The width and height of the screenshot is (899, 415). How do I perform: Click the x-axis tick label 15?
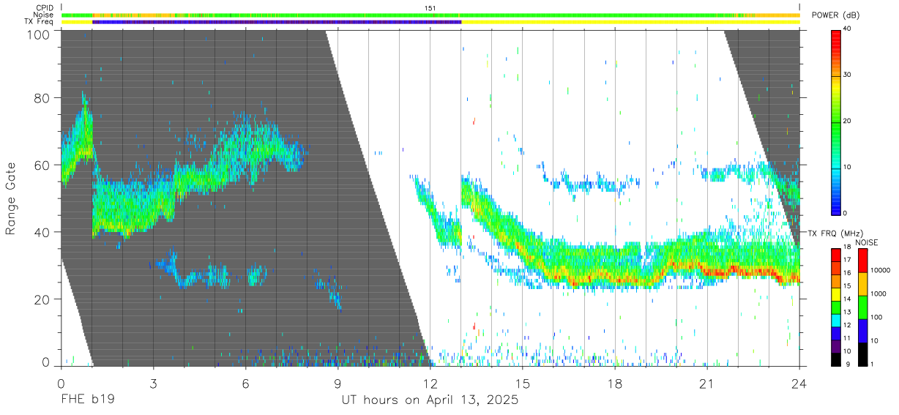pyautogui.click(x=522, y=384)
